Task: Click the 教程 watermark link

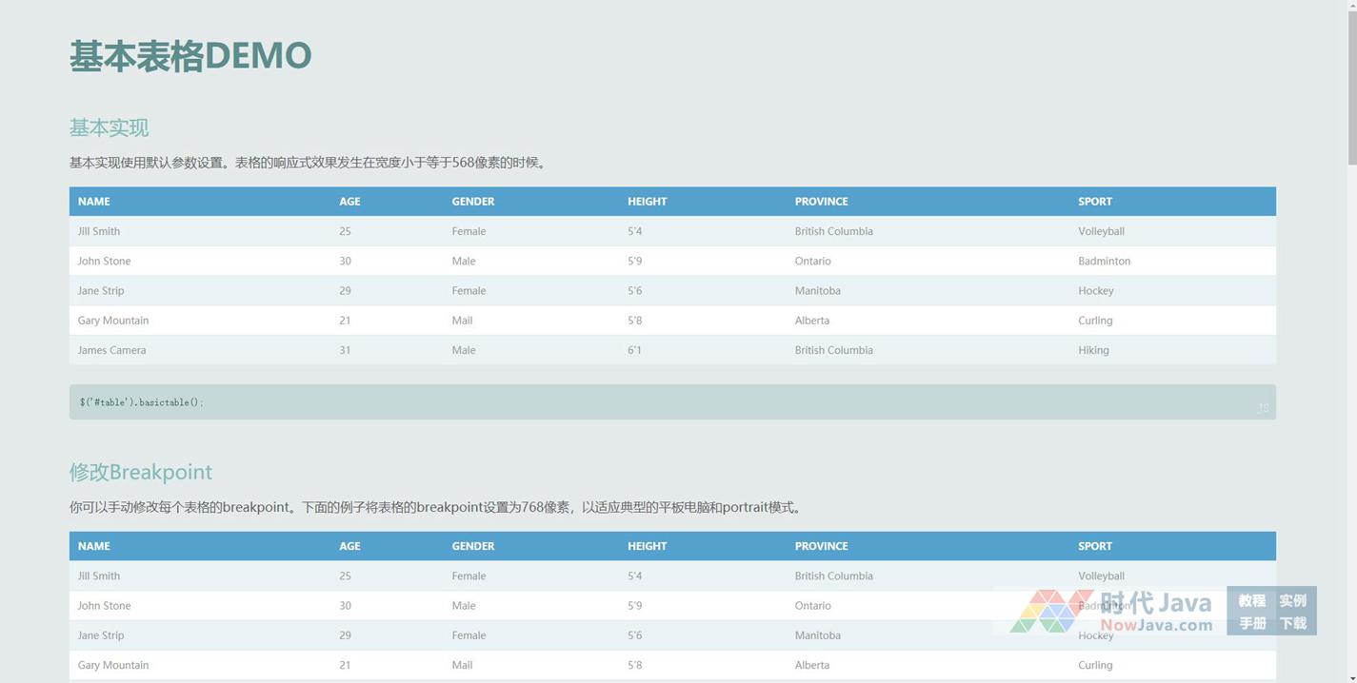Action: (1251, 600)
